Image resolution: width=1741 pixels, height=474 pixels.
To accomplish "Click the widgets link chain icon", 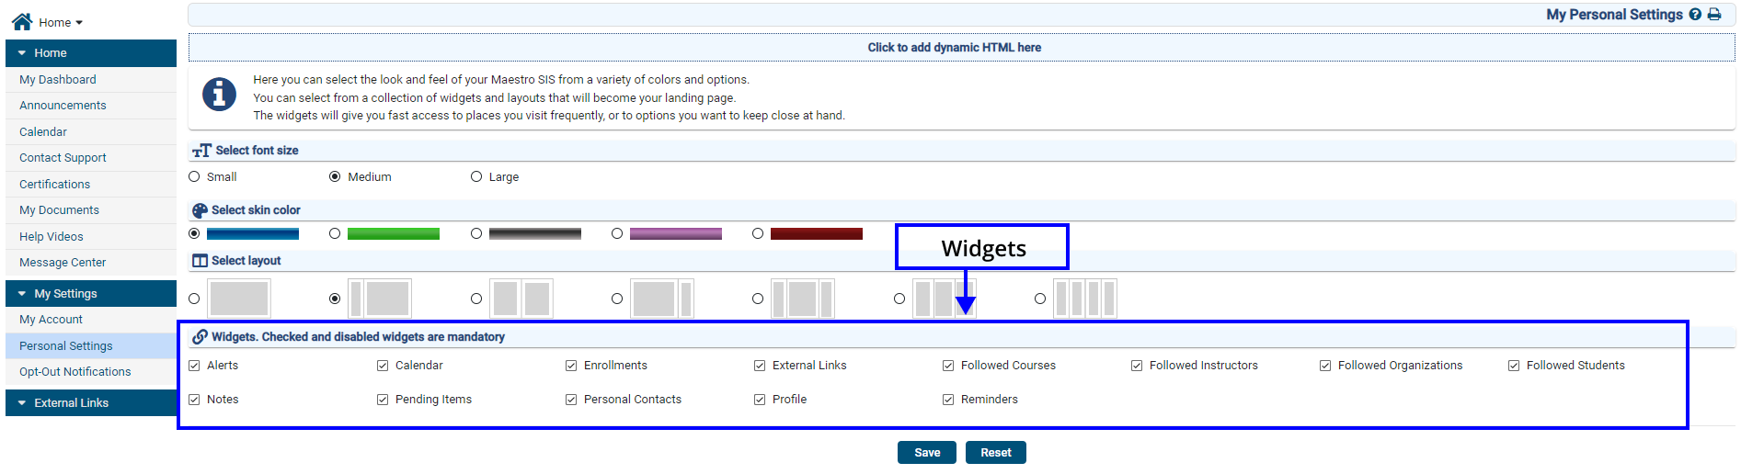I will [x=200, y=337].
